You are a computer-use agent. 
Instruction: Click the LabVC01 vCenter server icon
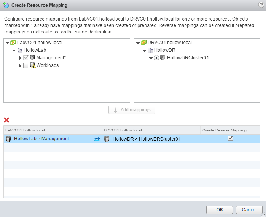13,43
